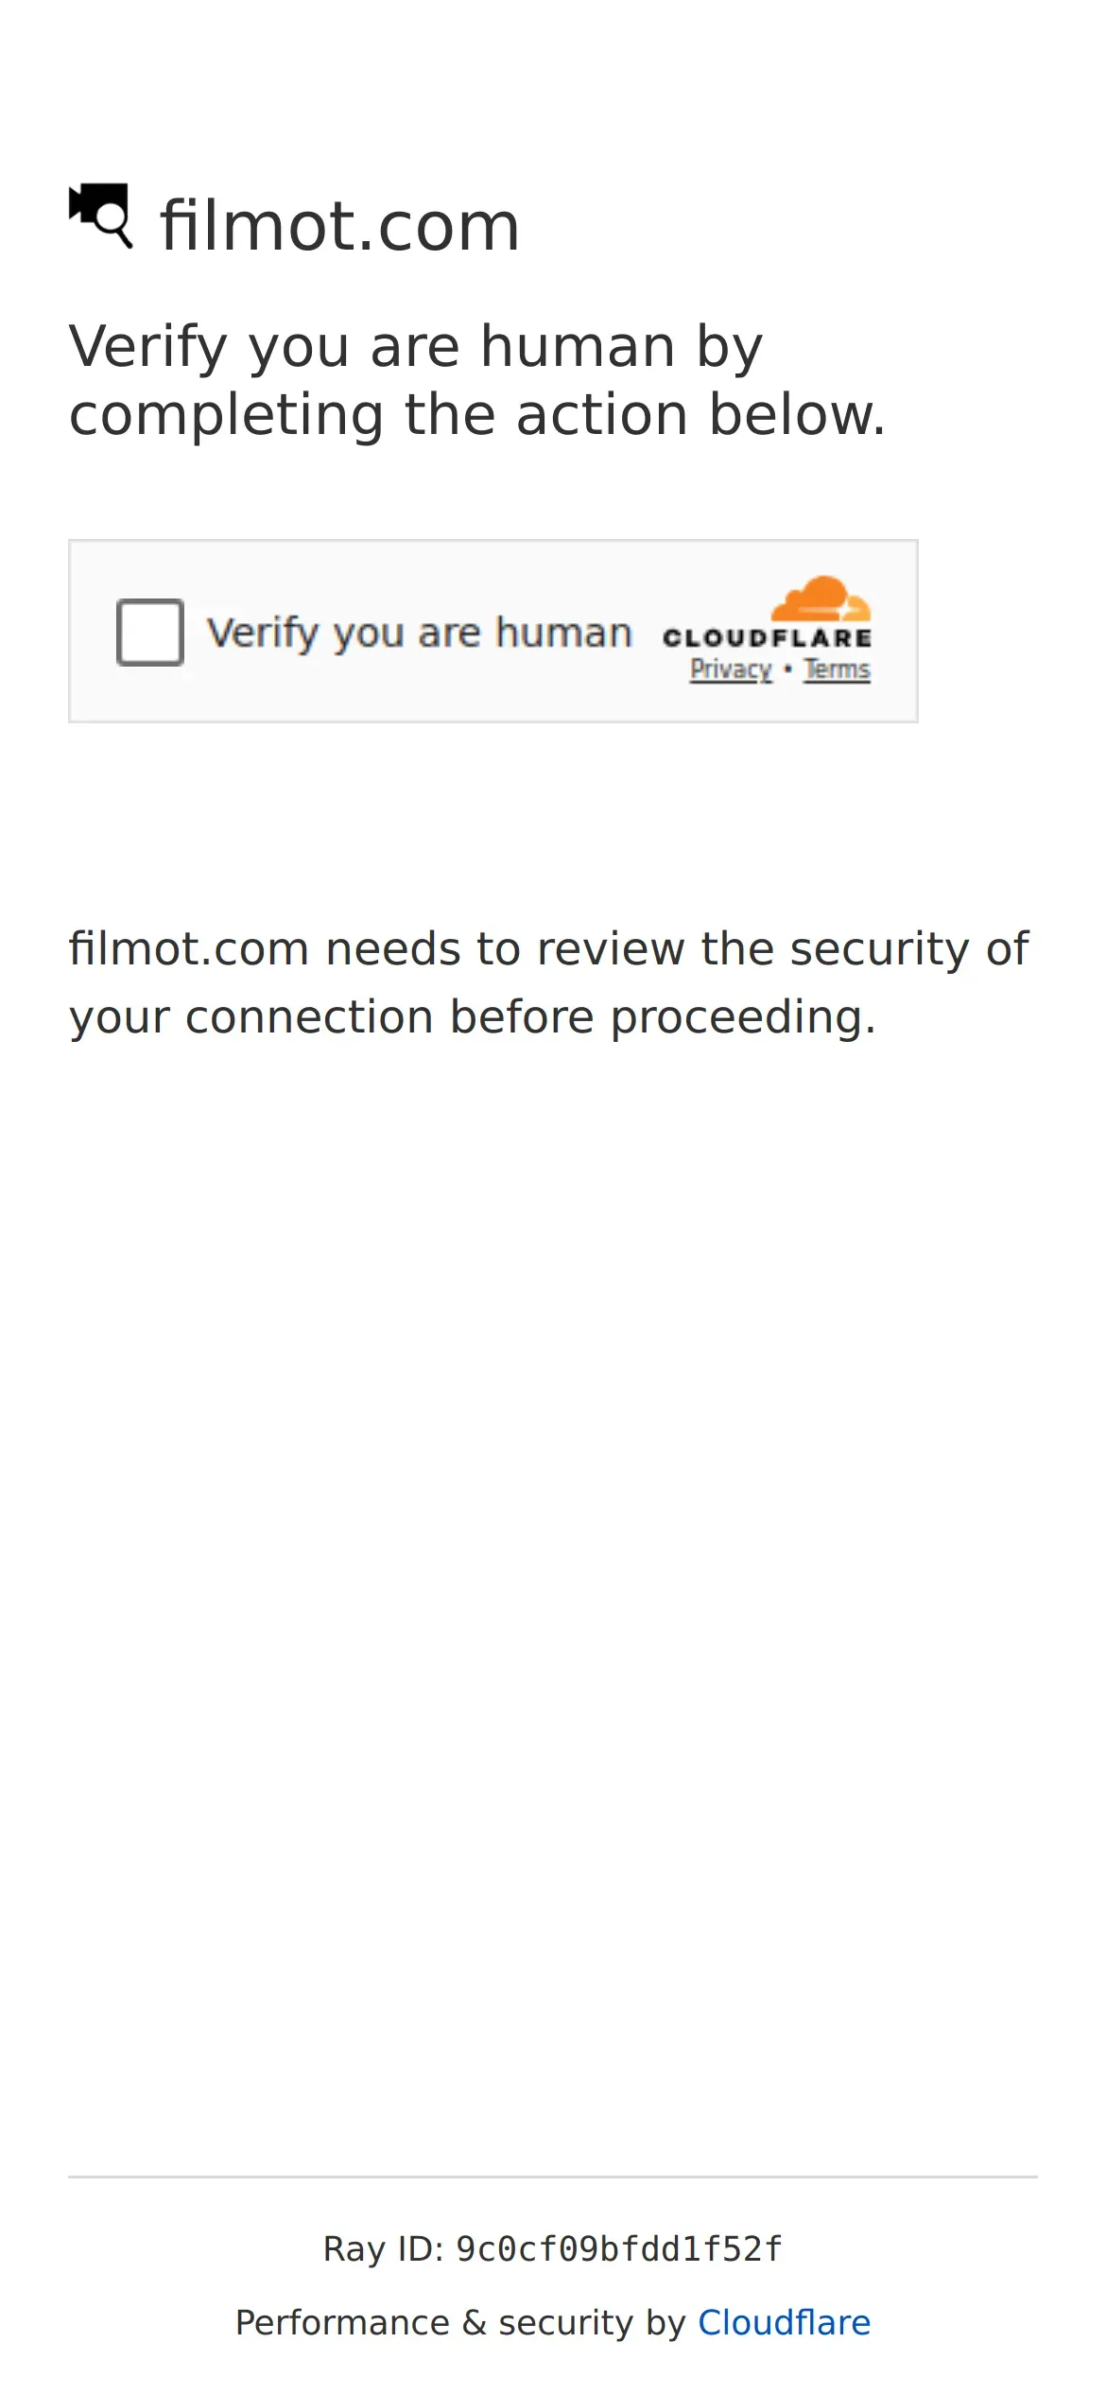Click the 'Verify you are human' label text
Viewport: 1106px width, 2394px height.
click(419, 633)
